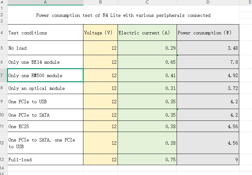
Task: Select row 4 header
Action: (4, 33)
